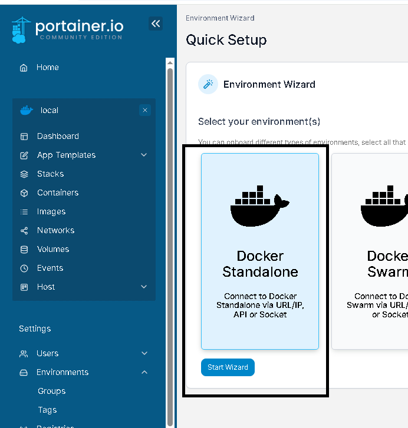Click the local Docker whale icon

pos(27,110)
